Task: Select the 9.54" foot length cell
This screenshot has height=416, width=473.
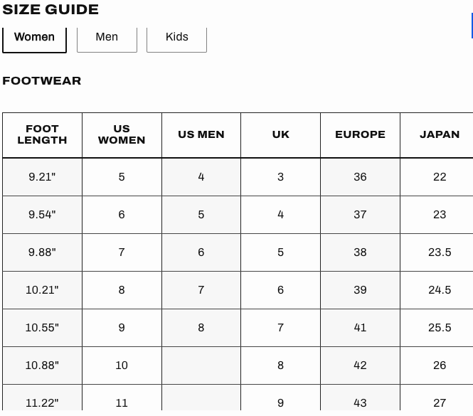Action: [42, 215]
